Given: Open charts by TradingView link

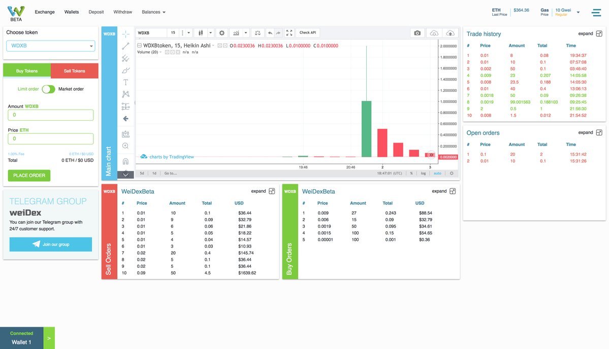Looking at the screenshot, I should pyautogui.click(x=167, y=157).
